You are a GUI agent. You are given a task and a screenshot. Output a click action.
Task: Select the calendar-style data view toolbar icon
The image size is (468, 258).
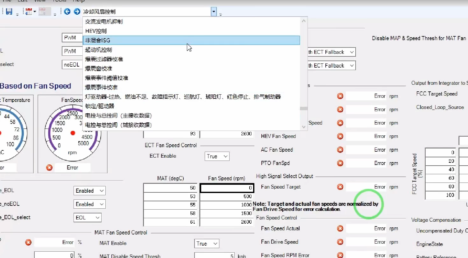click(x=28, y=11)
